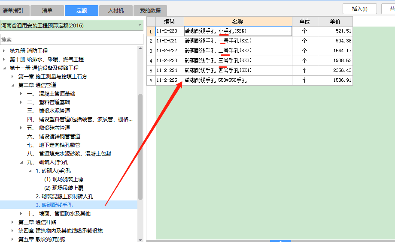Click price cell 1544.17
This screenshot has width=395, height=242.
[335, 51]
